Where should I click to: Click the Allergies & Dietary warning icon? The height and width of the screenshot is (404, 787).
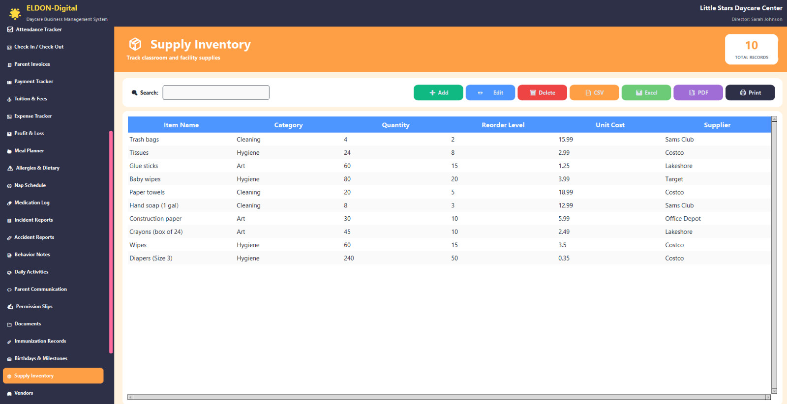[x=10, y=168]
